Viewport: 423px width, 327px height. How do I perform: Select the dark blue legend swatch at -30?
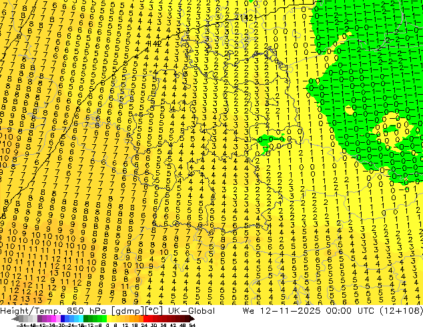click(63, 318)
